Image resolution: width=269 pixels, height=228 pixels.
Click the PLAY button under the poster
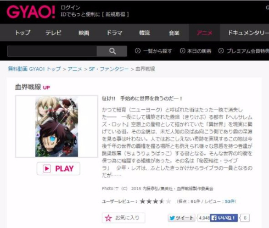(x=58, y=169)
